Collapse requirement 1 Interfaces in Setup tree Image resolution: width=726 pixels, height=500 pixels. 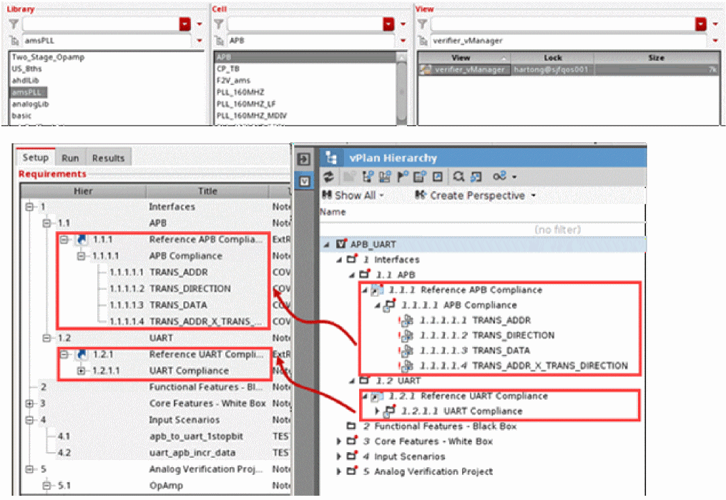[29, 207]
